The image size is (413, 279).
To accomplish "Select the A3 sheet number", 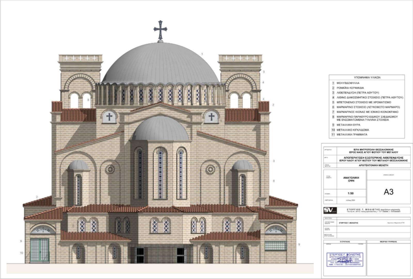I will [388, 192].
